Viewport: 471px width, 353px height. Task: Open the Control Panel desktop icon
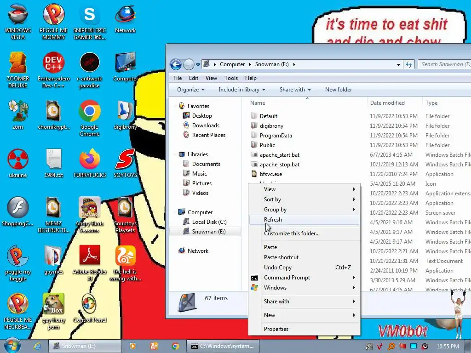(90, 308)
